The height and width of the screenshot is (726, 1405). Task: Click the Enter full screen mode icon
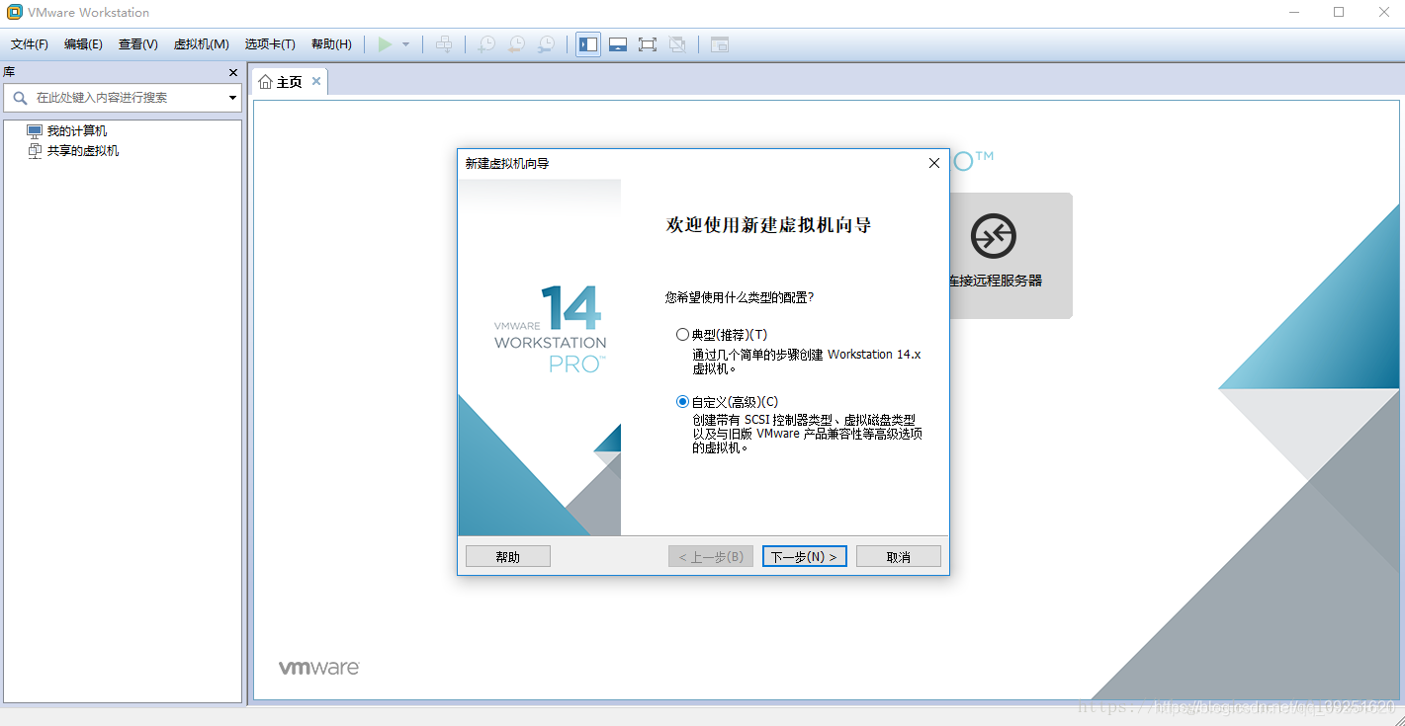(647, 43)
